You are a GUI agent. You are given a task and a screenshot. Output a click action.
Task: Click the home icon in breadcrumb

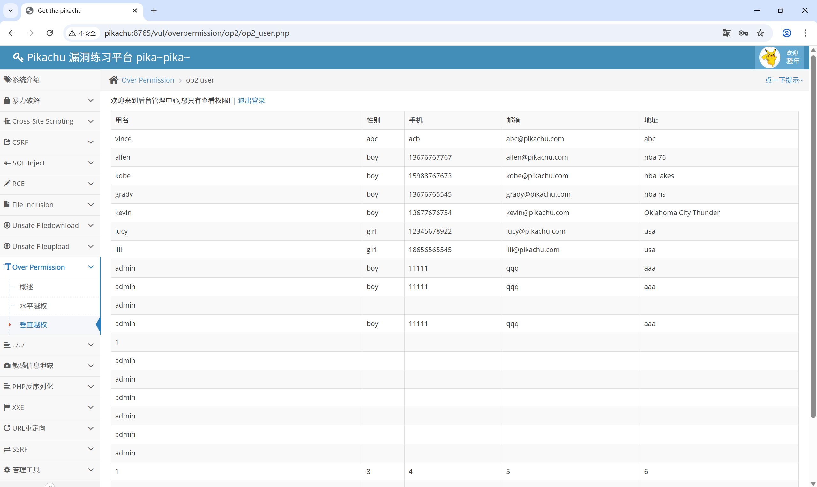(x=114, y=80)
